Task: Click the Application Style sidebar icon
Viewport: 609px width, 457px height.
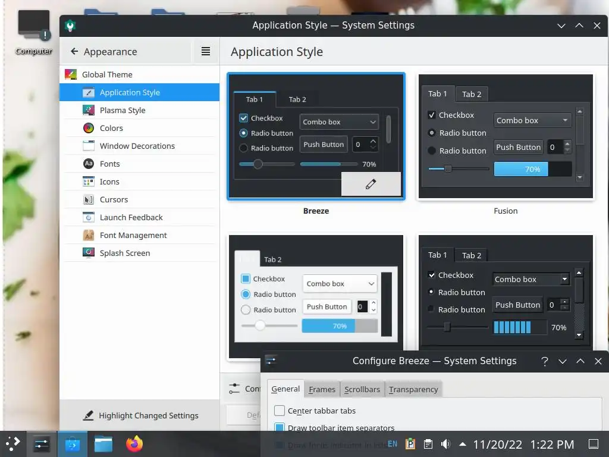Action: 89,92
